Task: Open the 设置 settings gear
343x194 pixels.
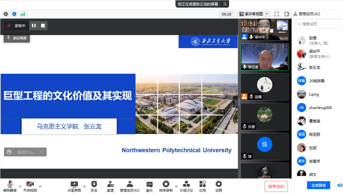Action: [x=218, y=184]
